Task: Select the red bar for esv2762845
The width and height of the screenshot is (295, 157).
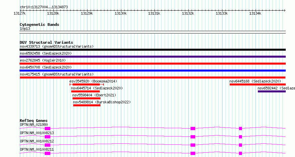Action: pos(152,64)
